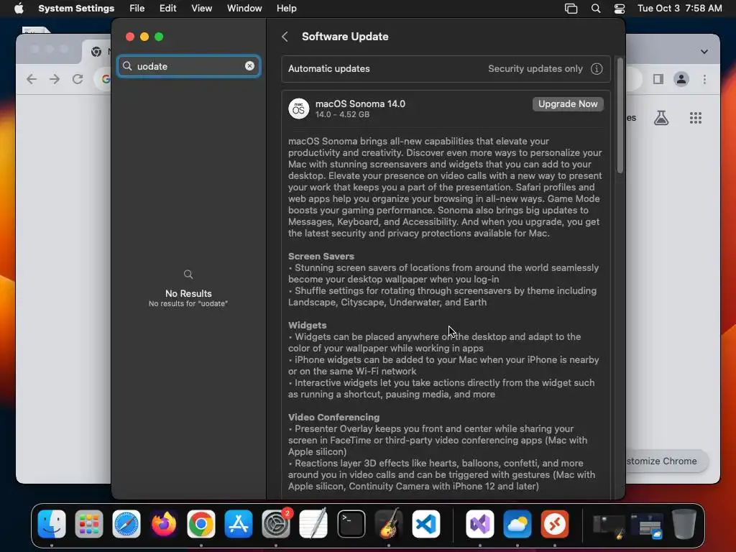
Task: Reload the page in Chrome
Action: (x=78, y=79)
